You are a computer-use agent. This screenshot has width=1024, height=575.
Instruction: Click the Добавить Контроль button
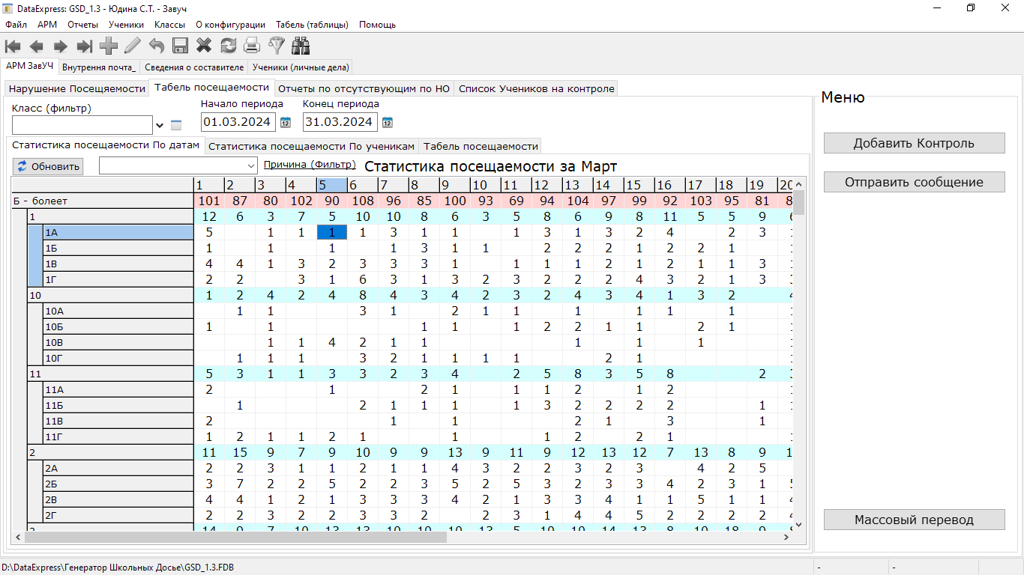(x=914, y=143)
